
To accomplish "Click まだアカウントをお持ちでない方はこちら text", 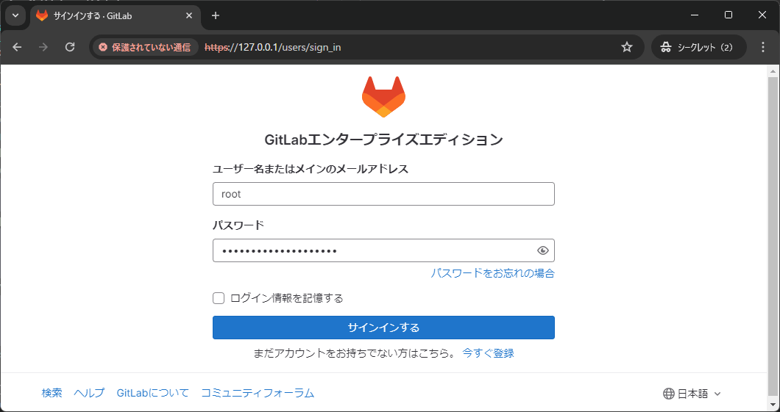I will 355,353.
